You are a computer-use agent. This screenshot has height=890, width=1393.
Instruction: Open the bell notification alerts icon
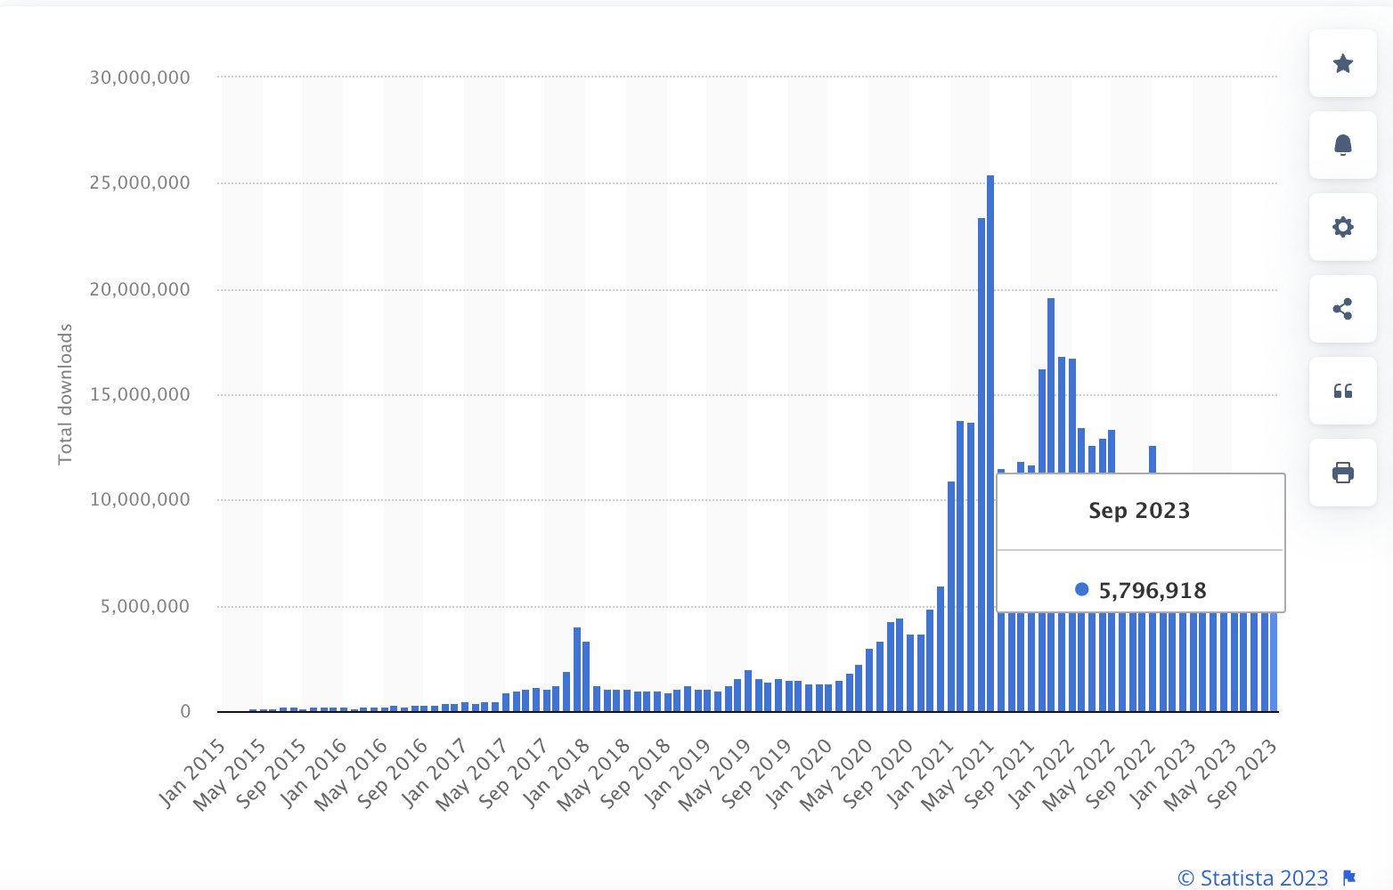point(1342,145)
